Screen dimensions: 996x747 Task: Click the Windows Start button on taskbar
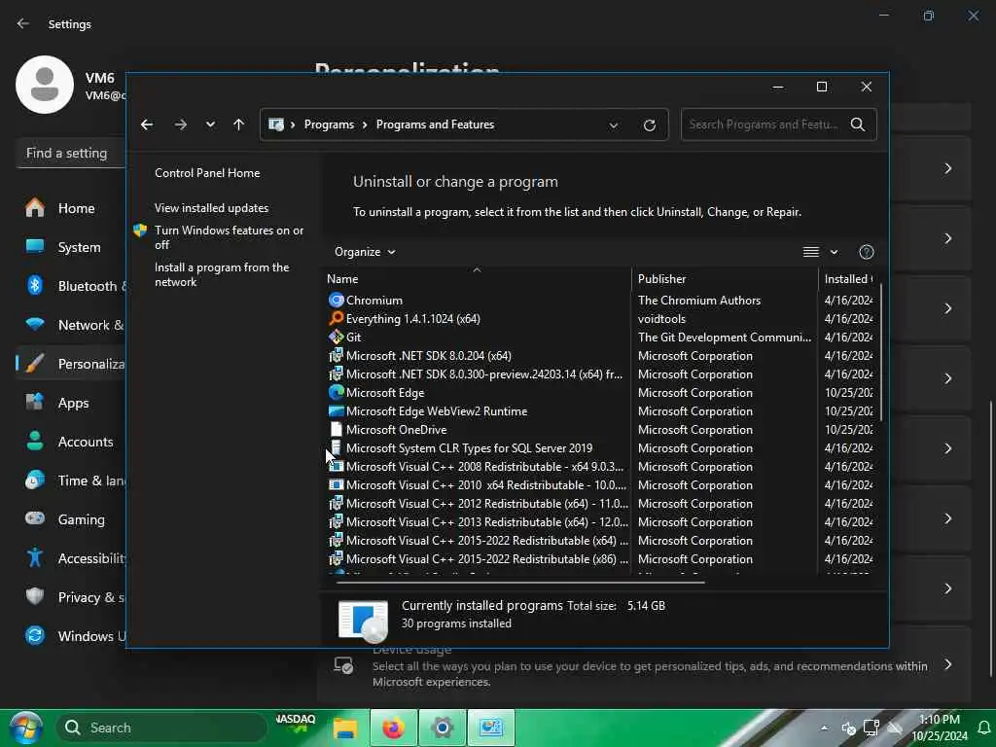(x=26, y=728)
